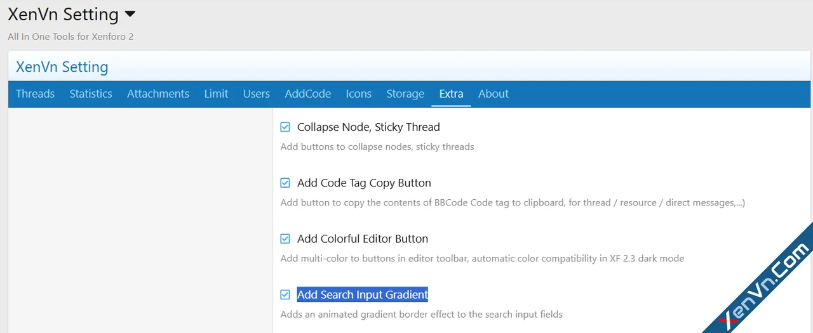Switch to the AddCode tab
Screen dimensions: 813x333
[x=307, y=94]
